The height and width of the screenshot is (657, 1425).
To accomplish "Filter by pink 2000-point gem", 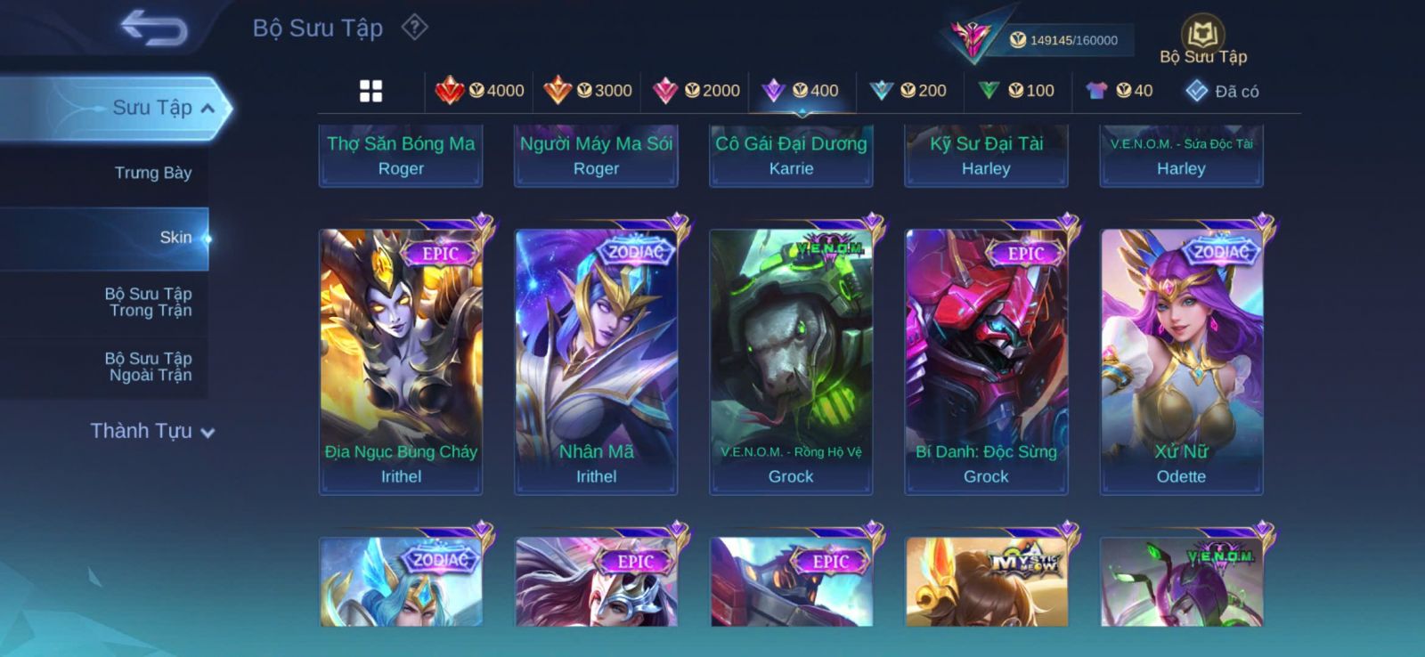I will point(696,90).
